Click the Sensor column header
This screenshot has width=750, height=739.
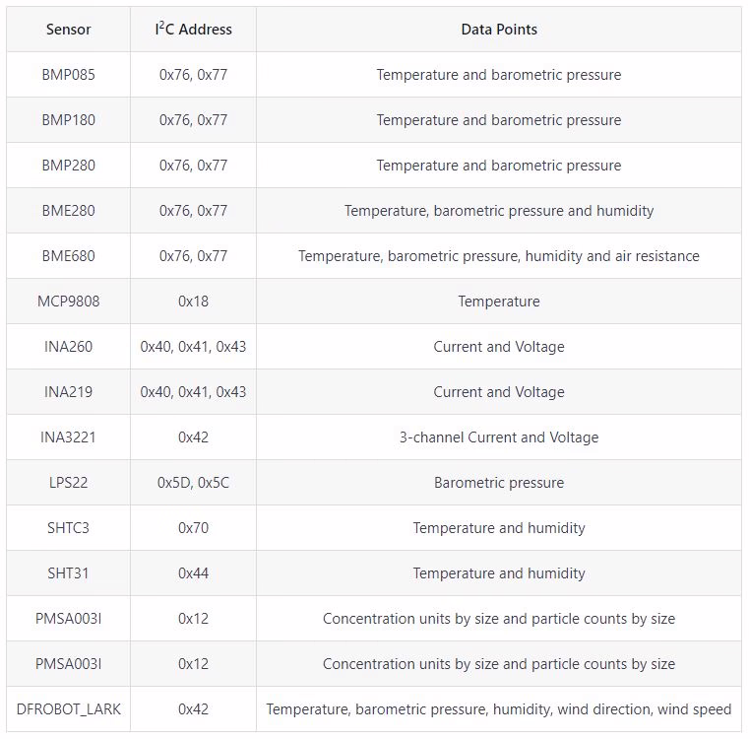coord(68,30)
